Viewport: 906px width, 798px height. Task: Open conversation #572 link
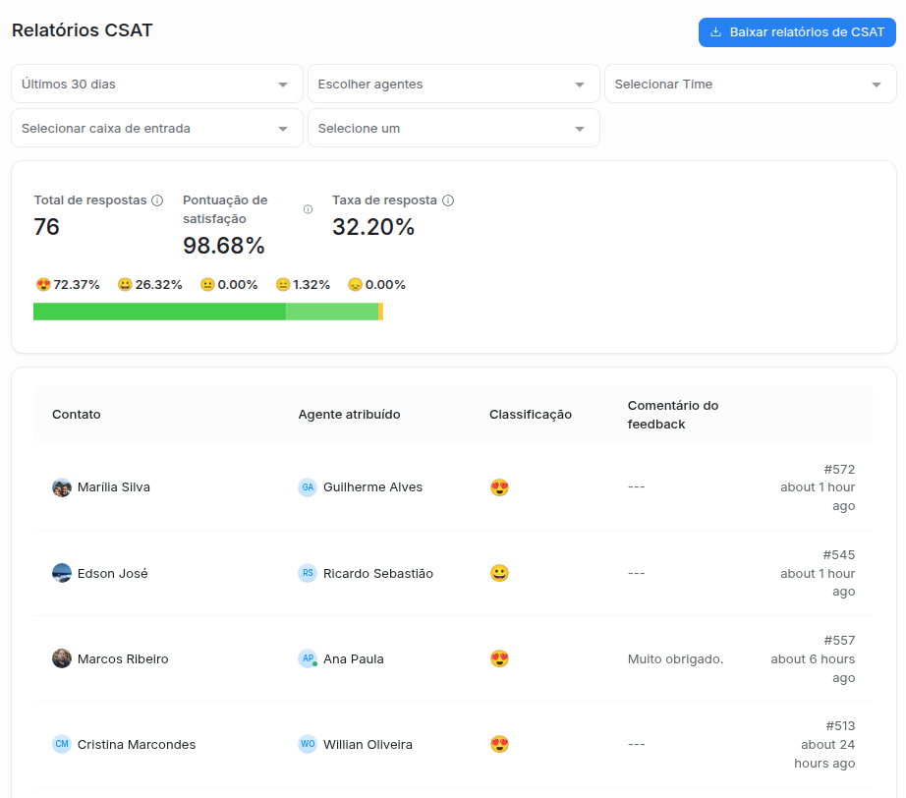[x=839, y=469]
